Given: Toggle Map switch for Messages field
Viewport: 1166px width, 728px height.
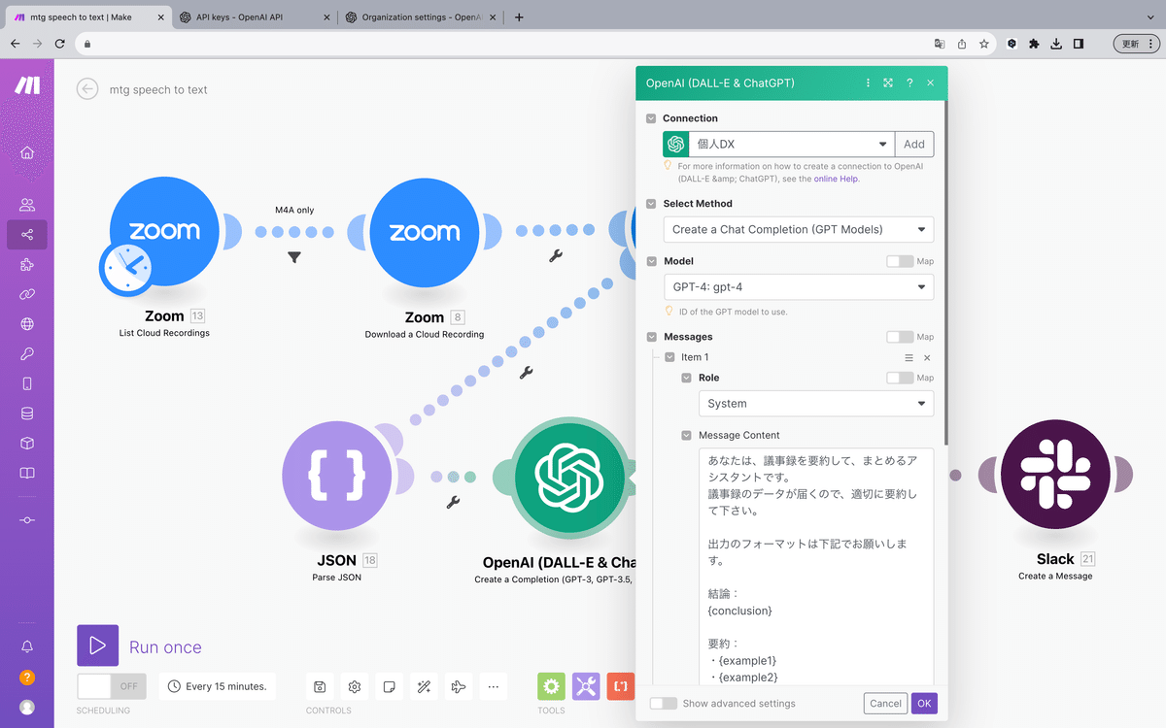Looking at the screenshot, I should [900, 337].
